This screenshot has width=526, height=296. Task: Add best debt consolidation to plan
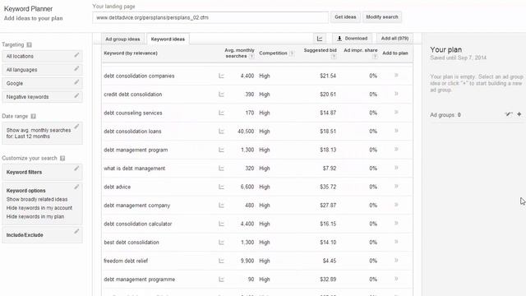[396, 241]
